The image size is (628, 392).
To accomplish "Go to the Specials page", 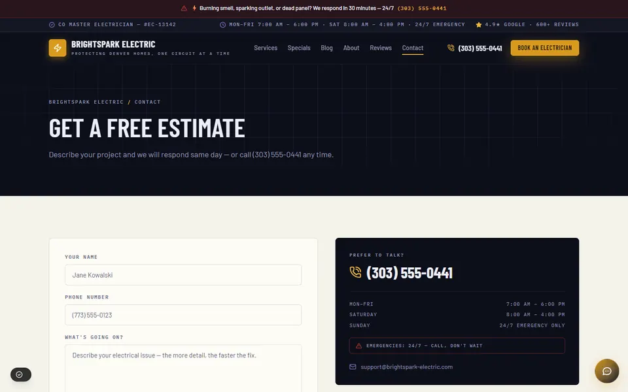I will 299,48.
